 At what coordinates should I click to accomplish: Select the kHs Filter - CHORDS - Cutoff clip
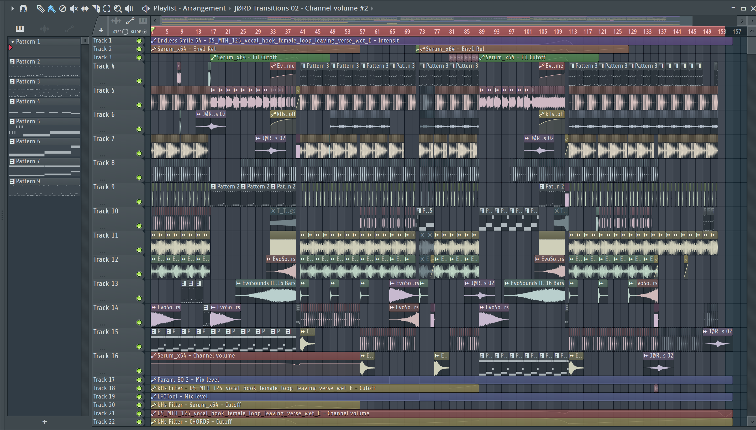pyautogui.click(x=442, y=422)
